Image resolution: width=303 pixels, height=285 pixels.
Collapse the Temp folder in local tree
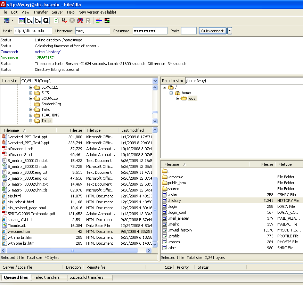31,121
